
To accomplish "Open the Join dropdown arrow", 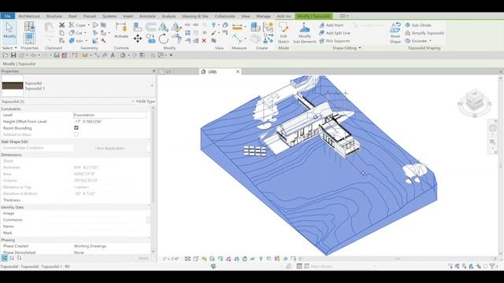I will pos(86,41).
